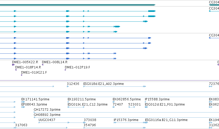Select EP08643.3prime EST label
The image size is (219, 129).
(34, 104)
